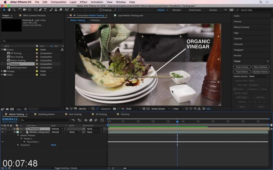
Task: Click the region of interest icon
Action: (x=144, y=109)
